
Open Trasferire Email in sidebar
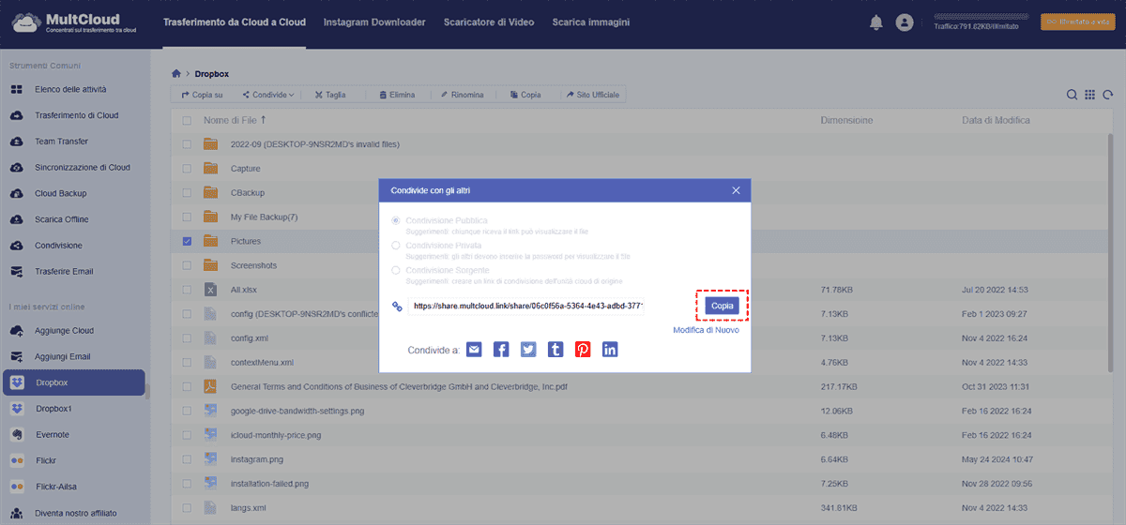65,272
